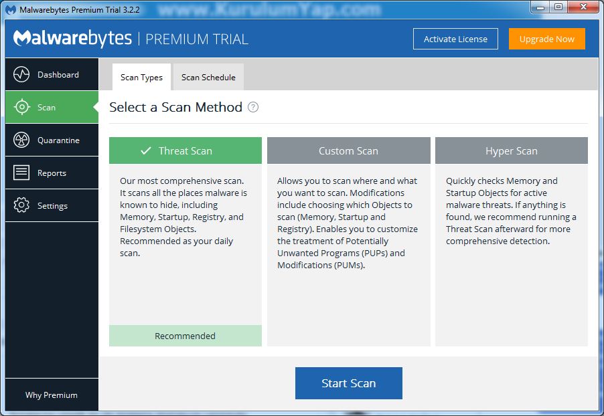Viewport: 604px width, 416px height.
Task: Select the Hyper Scan method
Action: tap(512, 150)
